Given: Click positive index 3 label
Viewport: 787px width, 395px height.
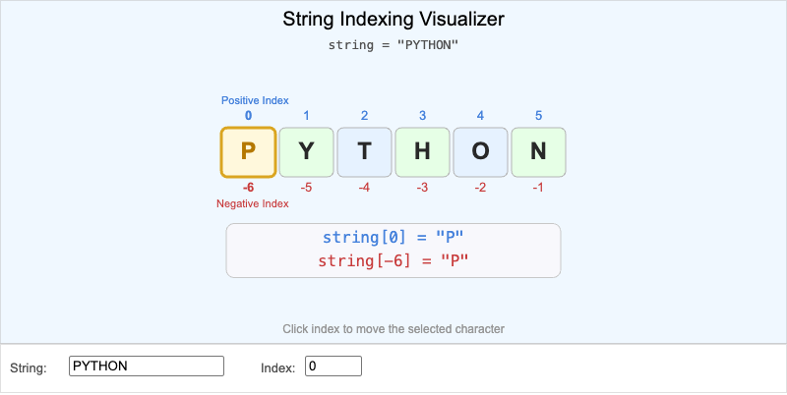Looking at the screenshot, I should (422, 116).
